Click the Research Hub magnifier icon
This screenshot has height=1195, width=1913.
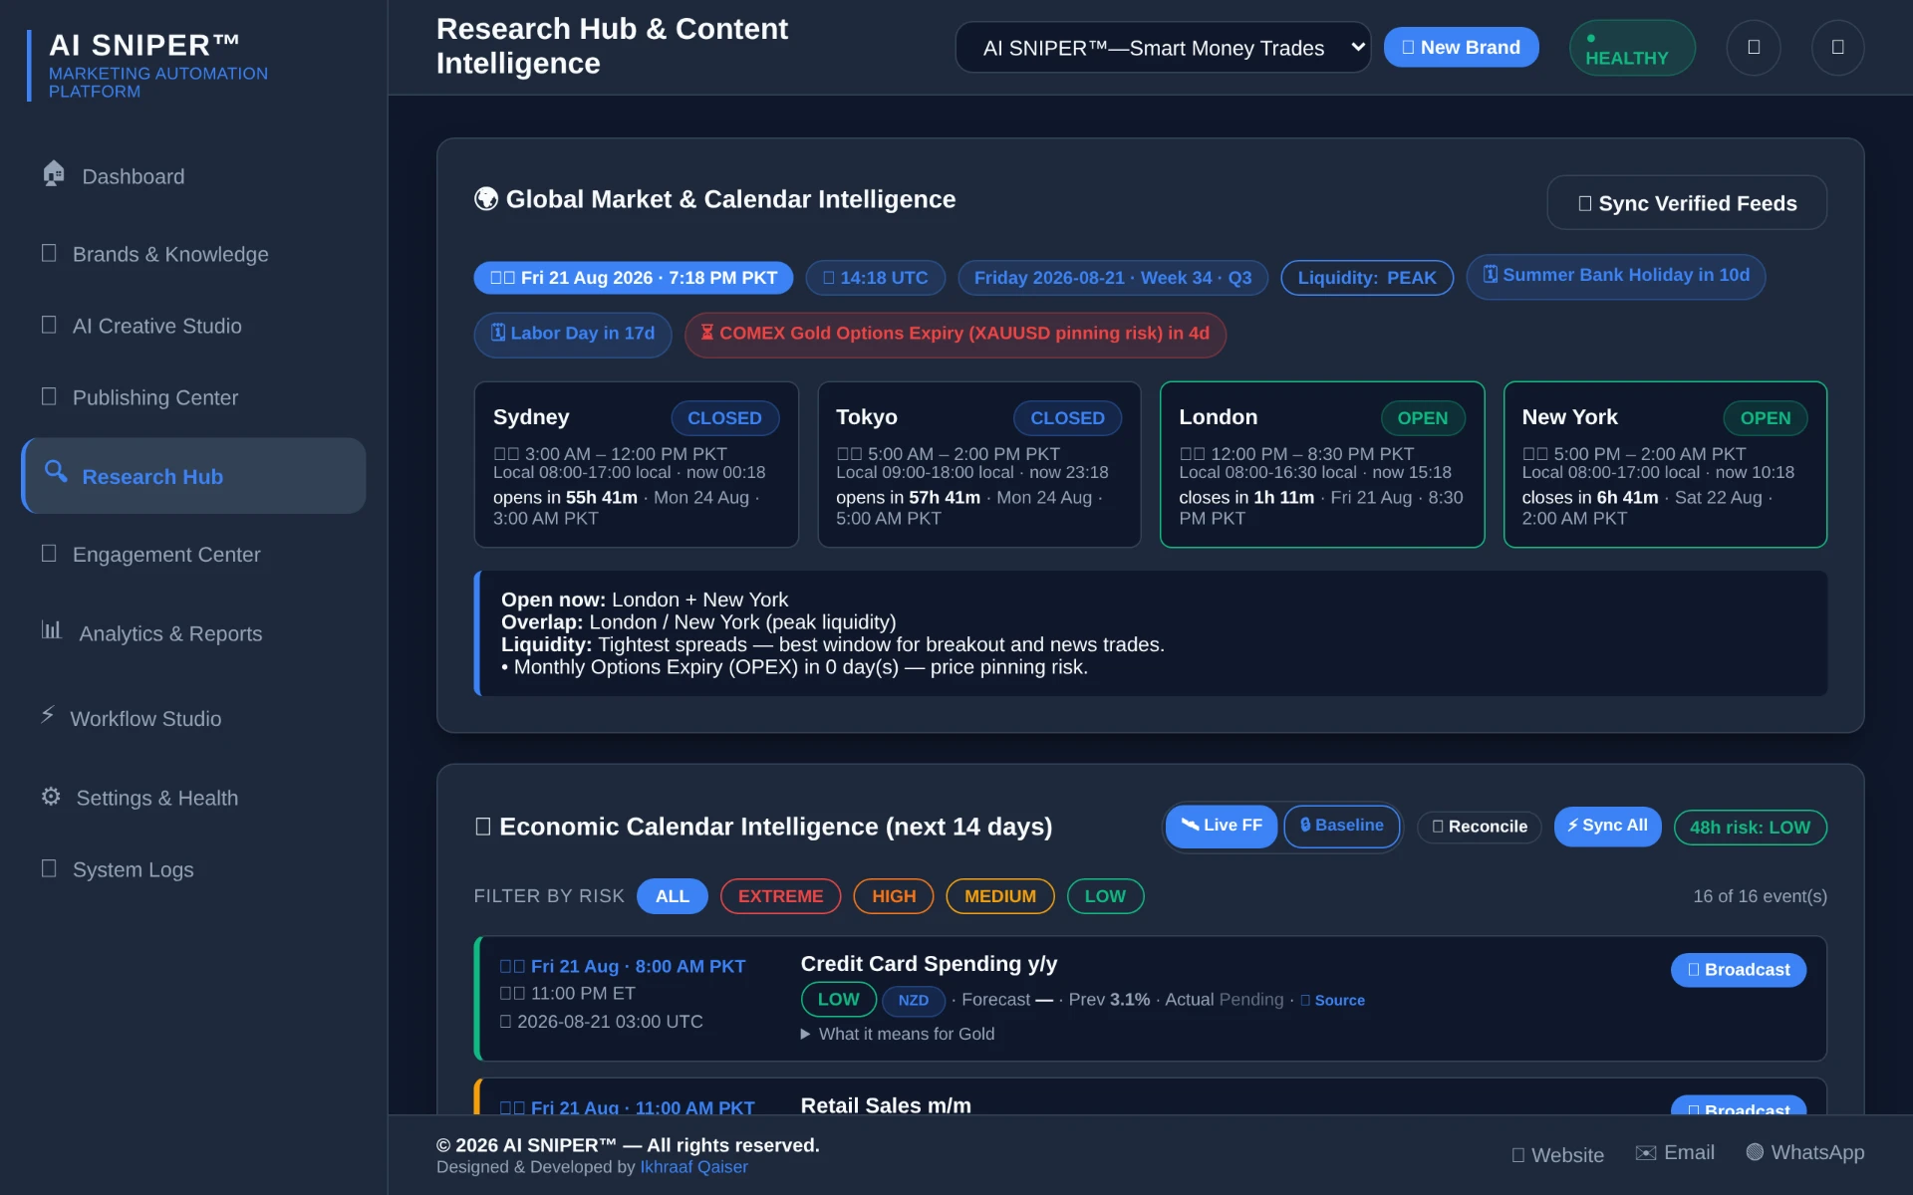pyautogui.click(x=56, y=472)
